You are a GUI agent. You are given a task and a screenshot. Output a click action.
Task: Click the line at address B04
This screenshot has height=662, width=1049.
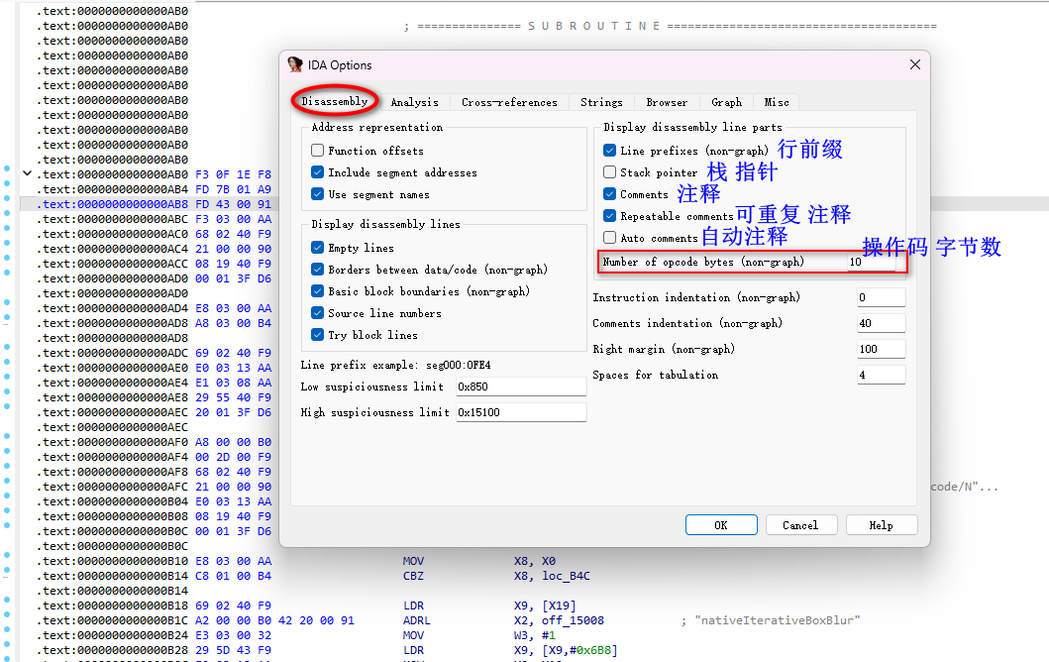(154, 501)
